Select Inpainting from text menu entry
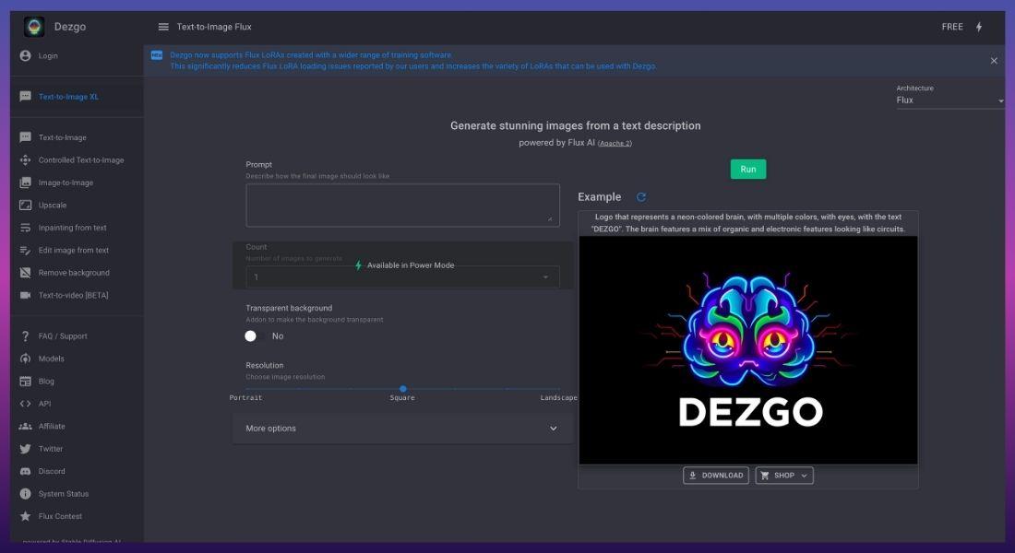The width and height of the screenshot is (1015, 553). point(73,228)
